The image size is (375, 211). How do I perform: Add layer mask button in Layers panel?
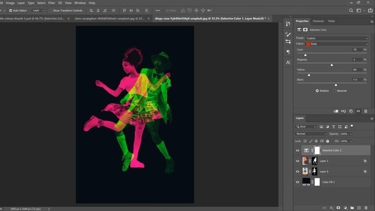click(x=339, y=208)
